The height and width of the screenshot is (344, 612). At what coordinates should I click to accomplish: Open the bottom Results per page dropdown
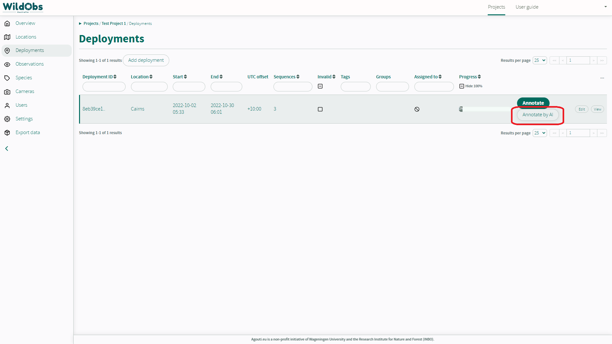coord(540,133)
